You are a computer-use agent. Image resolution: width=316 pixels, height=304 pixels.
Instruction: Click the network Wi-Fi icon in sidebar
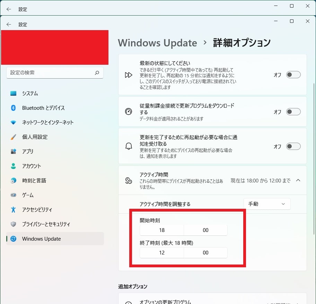click(x=13, y=123)
